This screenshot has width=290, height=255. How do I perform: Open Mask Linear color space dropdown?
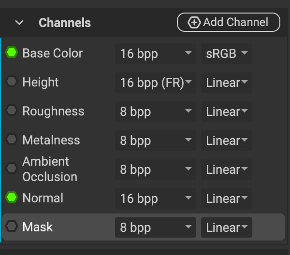pyautogui.click(x=226, y=227)
